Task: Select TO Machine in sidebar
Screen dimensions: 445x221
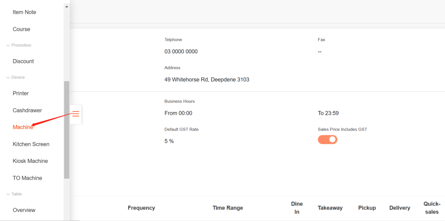Action: [27, 178]
